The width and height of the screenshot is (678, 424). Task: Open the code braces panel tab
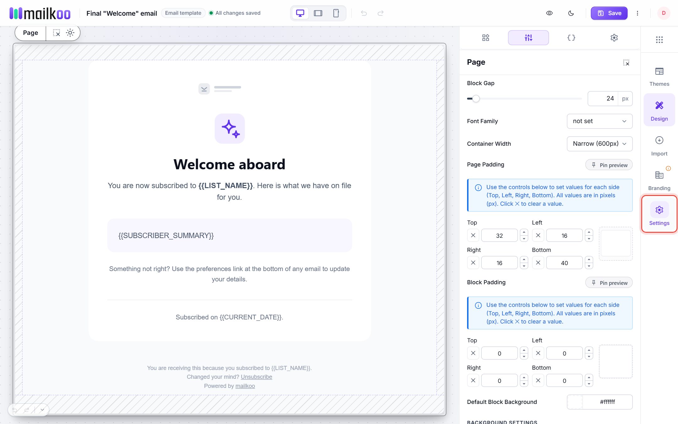tap(571, 38)
